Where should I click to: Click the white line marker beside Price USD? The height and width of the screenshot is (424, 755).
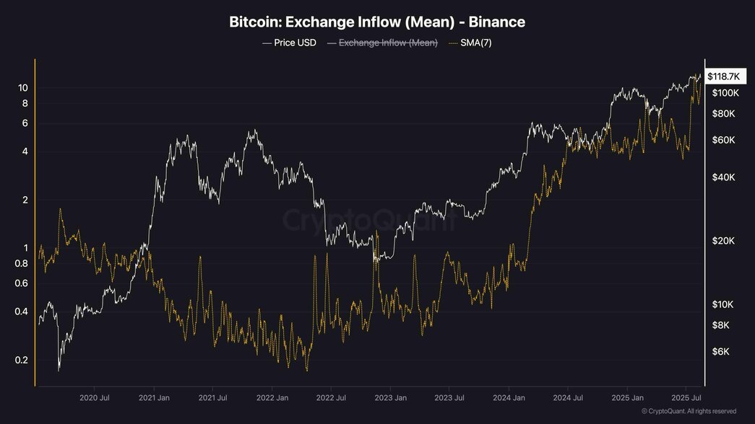click(x=267, y=43)
